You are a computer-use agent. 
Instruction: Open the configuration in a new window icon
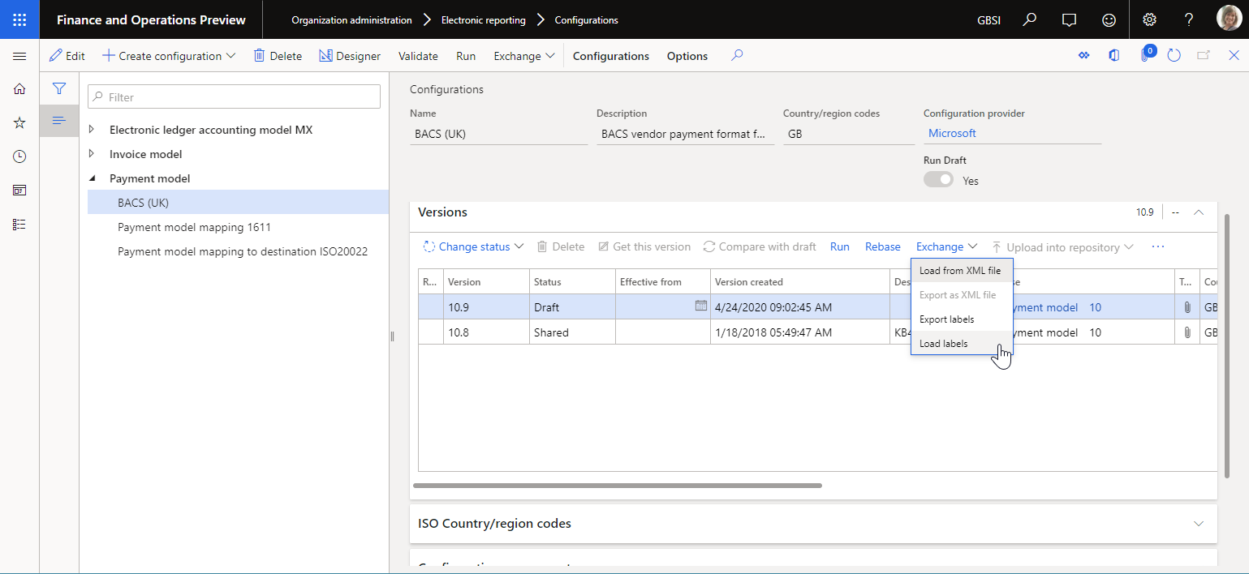(x=1204, y=55)
